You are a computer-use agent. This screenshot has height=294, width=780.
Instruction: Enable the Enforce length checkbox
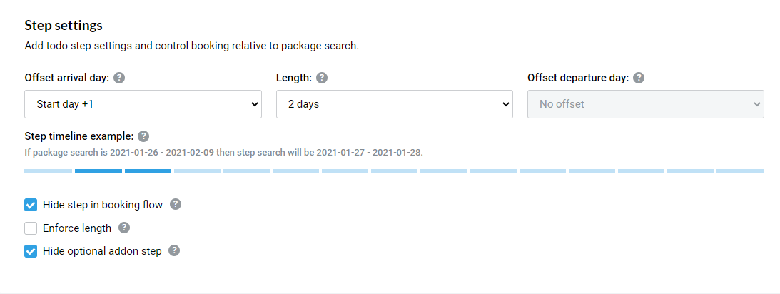(x=31, y=228)
